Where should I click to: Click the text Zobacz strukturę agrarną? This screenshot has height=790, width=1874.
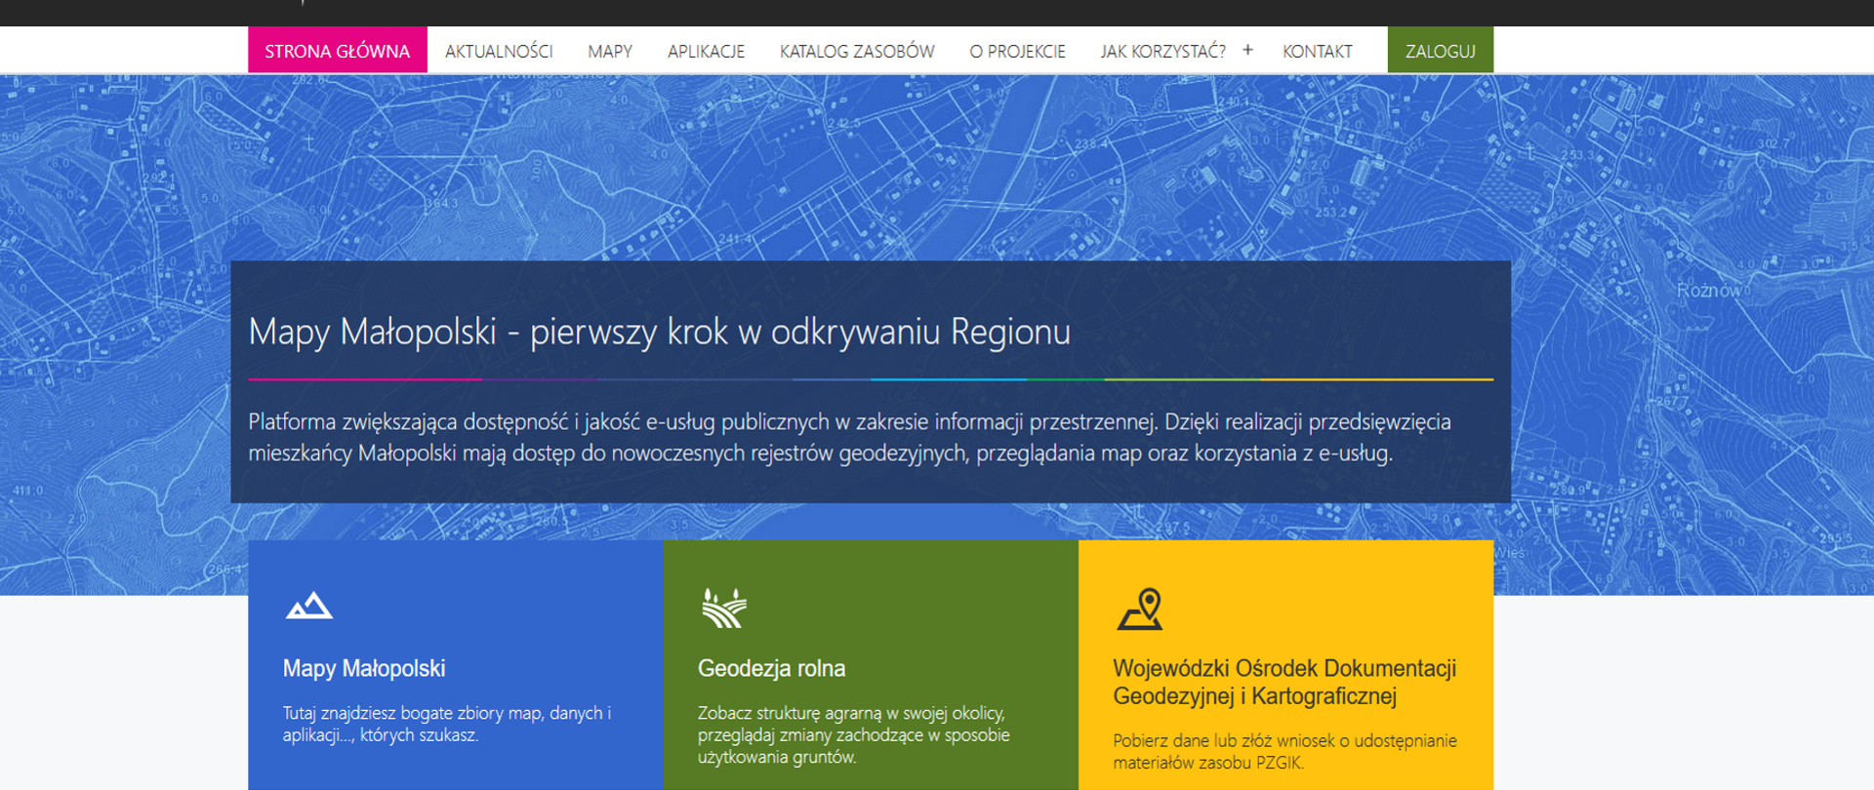click(854, 734)
